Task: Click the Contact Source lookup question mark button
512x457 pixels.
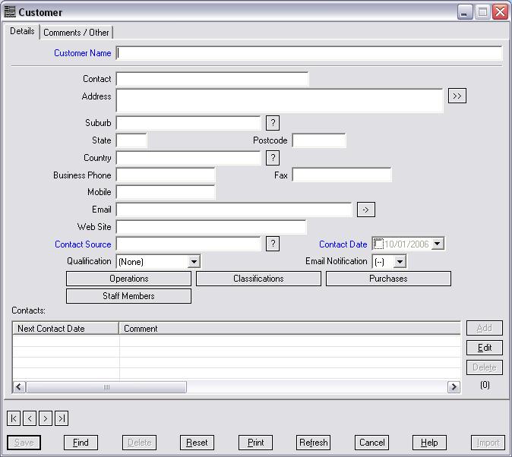Action: point(273,244)
